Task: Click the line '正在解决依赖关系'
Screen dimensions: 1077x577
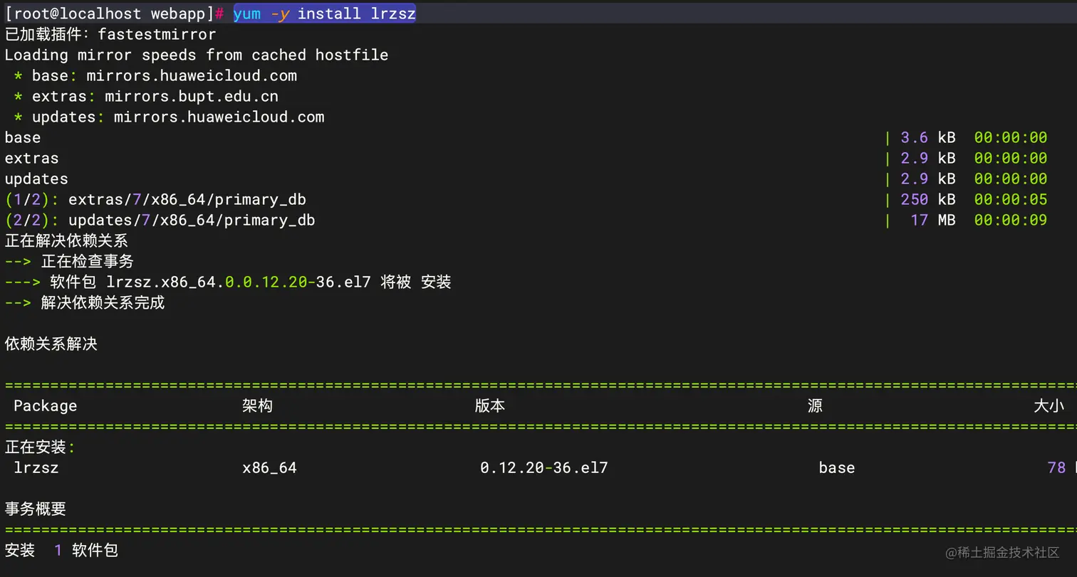Action: coord(66,240)
